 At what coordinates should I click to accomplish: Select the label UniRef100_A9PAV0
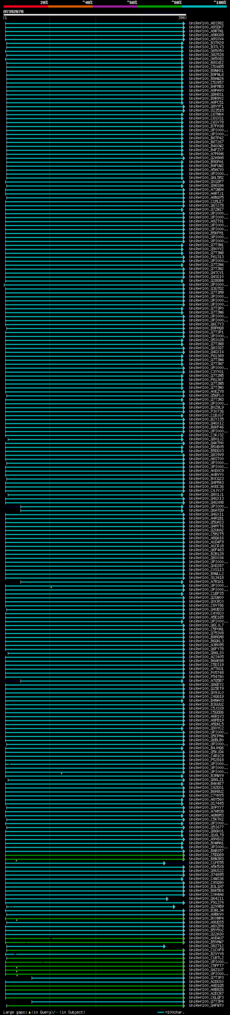pyautogui.click(x=206, y=91)
